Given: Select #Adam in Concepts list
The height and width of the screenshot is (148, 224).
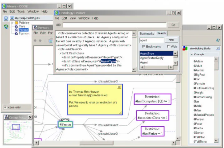Looking at the screenshot, I should pyautogui.click(x=198, y=61).
